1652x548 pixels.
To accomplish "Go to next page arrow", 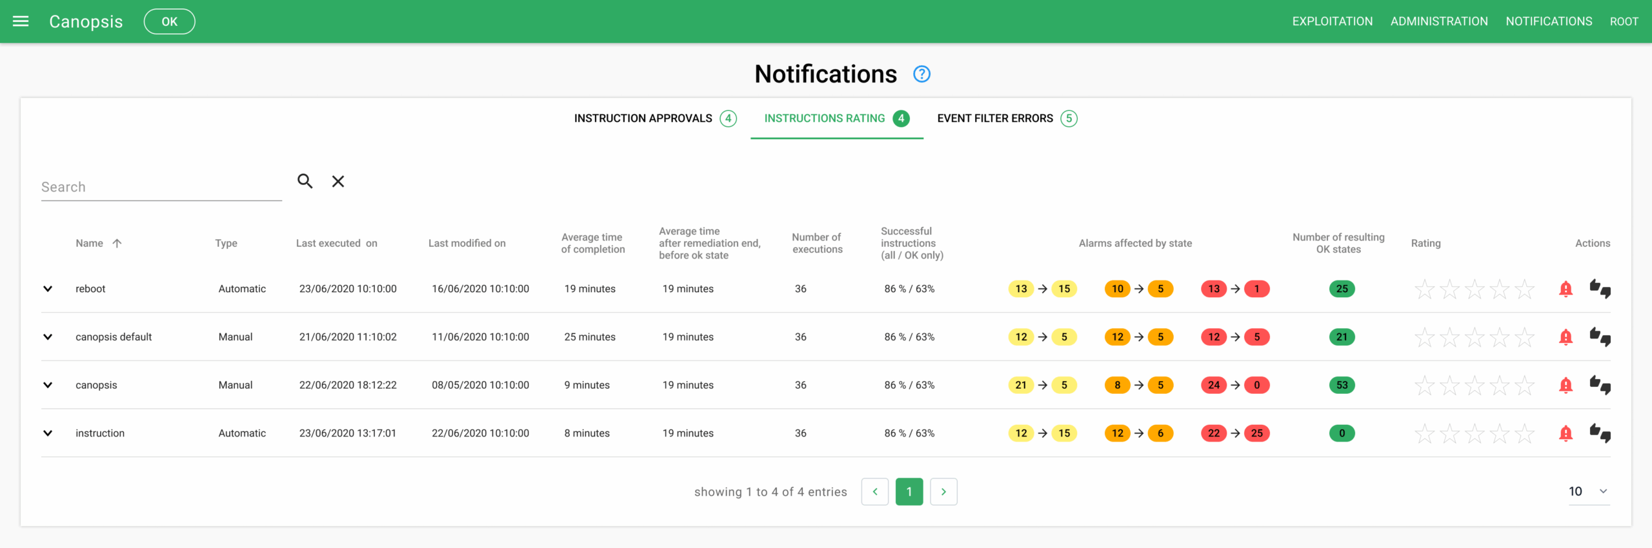I will [x=943, y=492].
